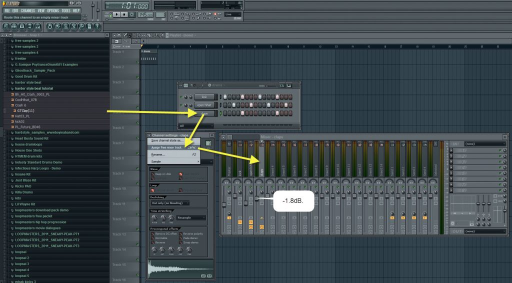Open the OPTIONS menu

pos(53,11)
